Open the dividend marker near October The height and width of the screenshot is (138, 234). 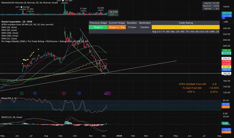[x=79, y=93]
